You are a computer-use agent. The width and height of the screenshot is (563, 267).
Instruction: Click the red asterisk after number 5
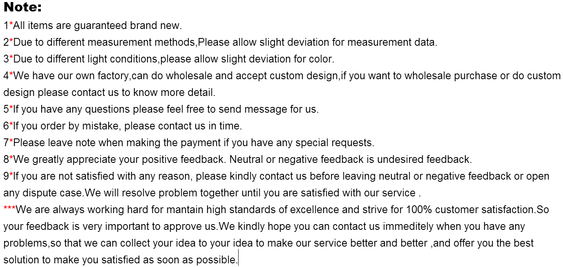click(11, 108)
